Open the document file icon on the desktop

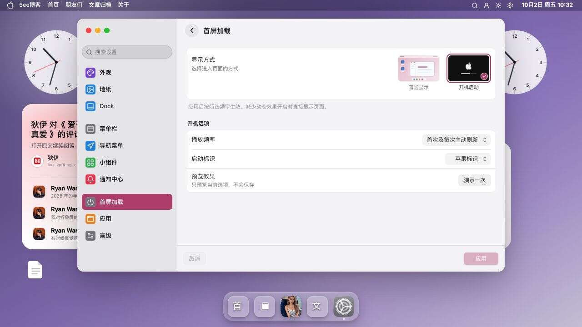coord(35,270)
